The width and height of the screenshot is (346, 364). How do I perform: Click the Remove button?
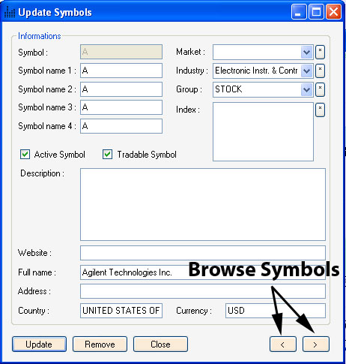point(100,344)
